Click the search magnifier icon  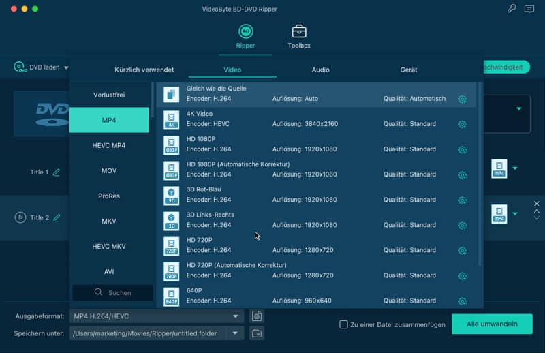coord(98,292)
